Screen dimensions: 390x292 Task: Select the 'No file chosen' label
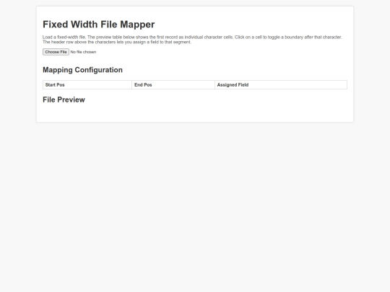[83, 52]
